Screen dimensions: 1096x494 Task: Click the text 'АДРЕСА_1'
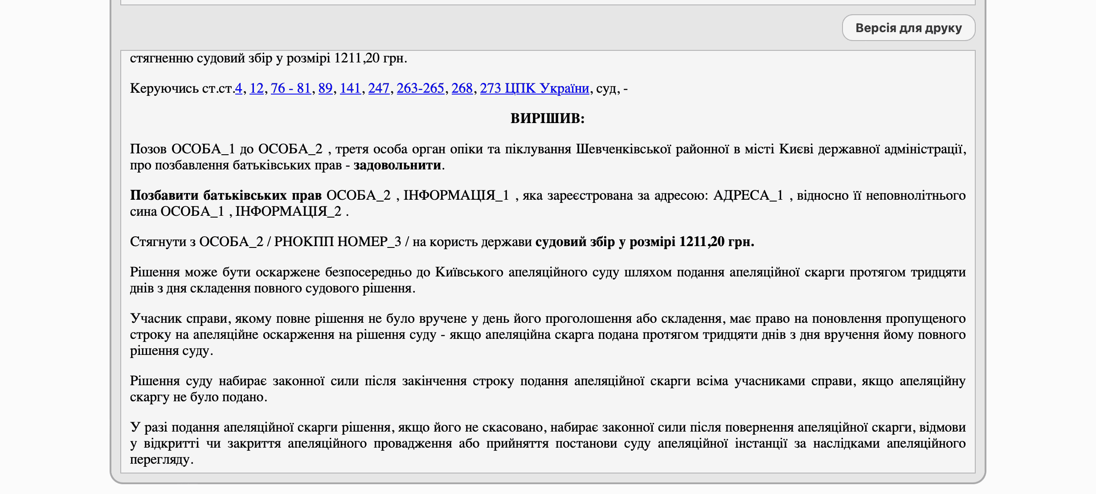coord(748,195)
